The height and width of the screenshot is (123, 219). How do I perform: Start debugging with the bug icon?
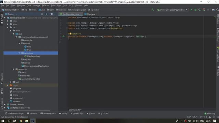tap(195, 10)
